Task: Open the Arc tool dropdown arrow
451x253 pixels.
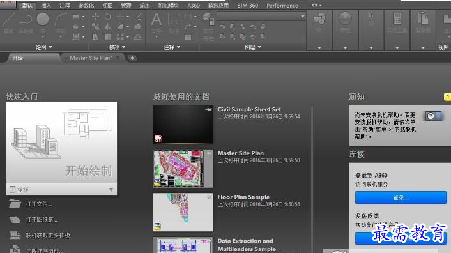Action: point(61,37)
